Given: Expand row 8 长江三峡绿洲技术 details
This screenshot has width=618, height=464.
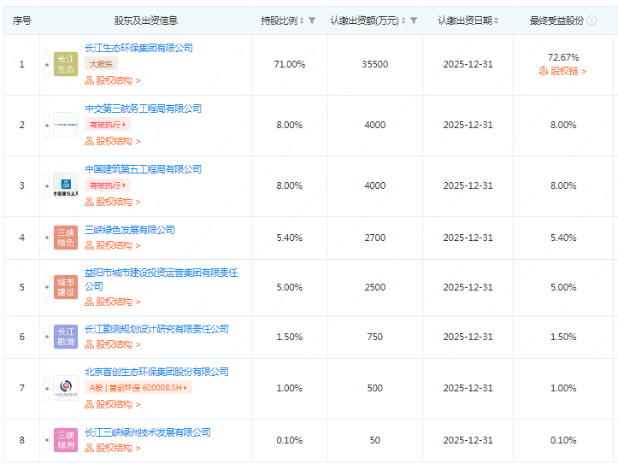Looking at the screenshot, I should pos(47,440).
